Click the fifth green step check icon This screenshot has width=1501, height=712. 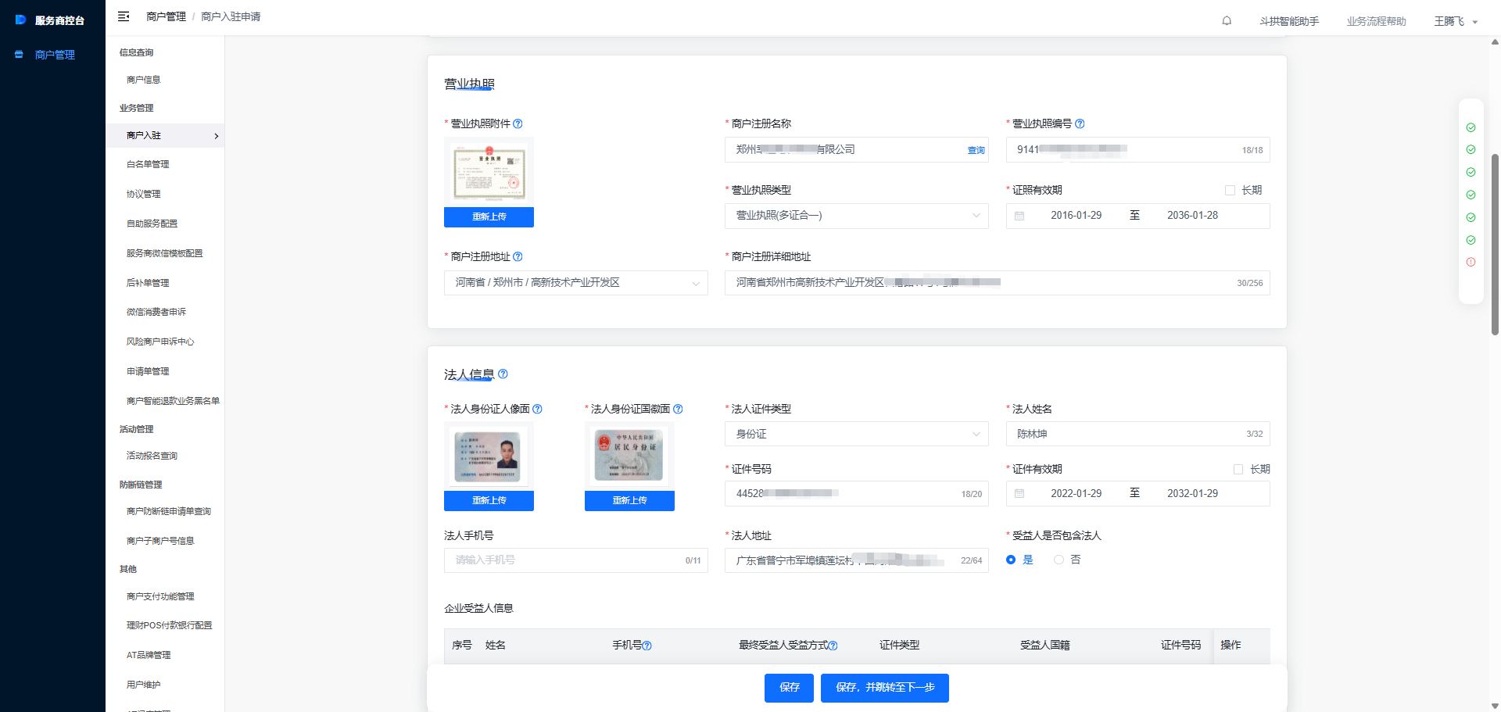(x=1471, y=217)
